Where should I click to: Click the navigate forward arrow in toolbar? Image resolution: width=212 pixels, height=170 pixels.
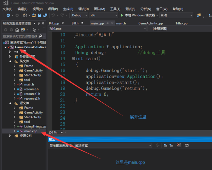click(x=17, y=15)
